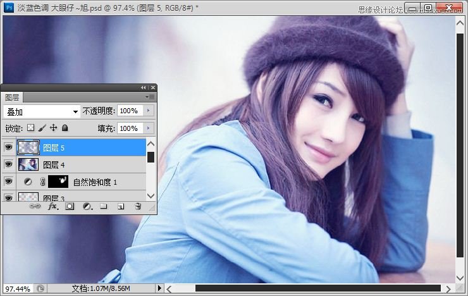
Task: Click the 97.44% zoom field
Action: [18, 289]
